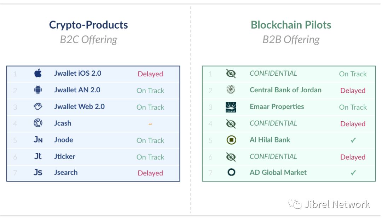Click the Central Bank of Jordan emblem
Screen dimensions: 382x220
231,89
